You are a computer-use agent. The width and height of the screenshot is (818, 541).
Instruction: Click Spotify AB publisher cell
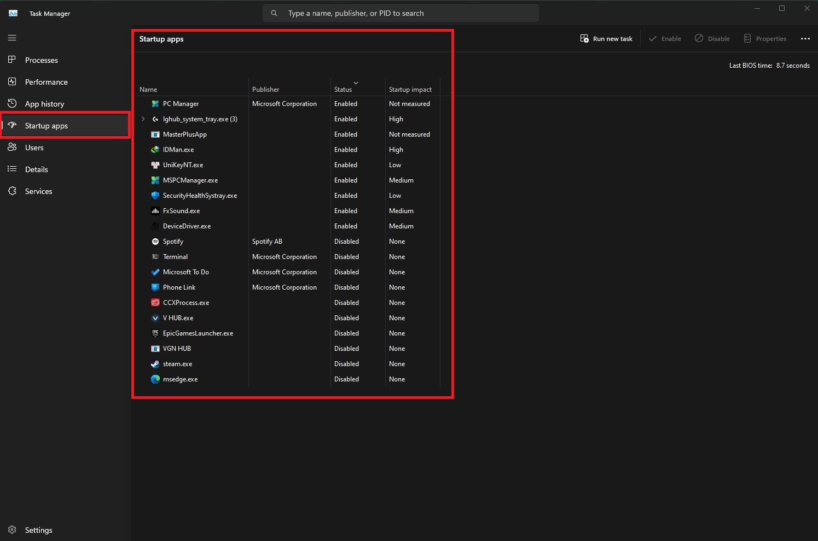[x=267, y=242]
